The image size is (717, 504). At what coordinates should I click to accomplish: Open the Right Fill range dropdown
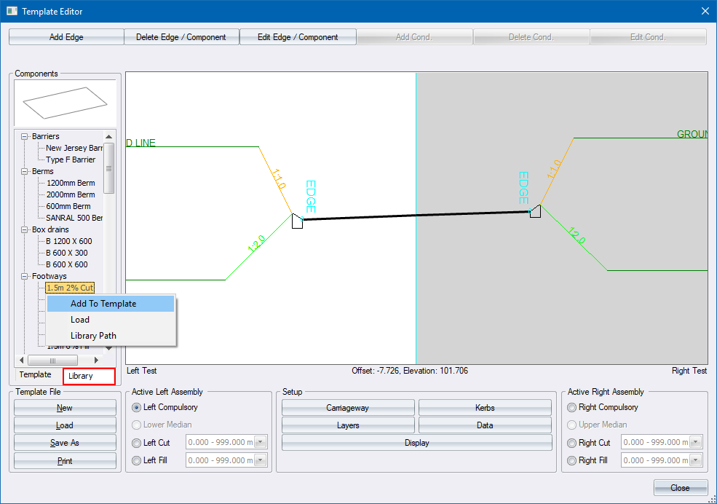click(x=697, y=460)
